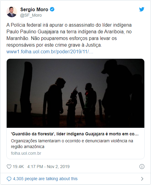The width and height of the screenshot is (151, 185).
Task: Expand the conversation with the right chevron
Action: pyautogui.click(x=142, y=179)
